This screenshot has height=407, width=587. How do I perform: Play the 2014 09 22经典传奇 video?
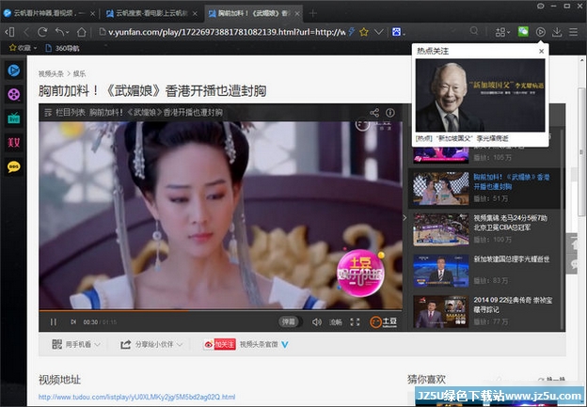click(485, 311)
